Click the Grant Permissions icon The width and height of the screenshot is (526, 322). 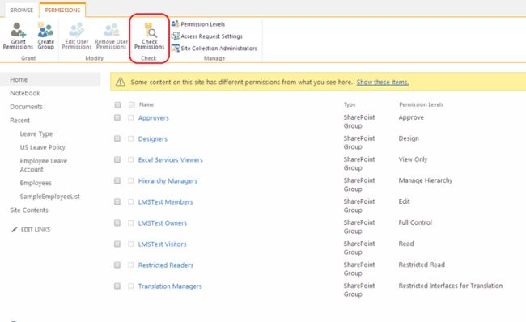pos(18,30)
